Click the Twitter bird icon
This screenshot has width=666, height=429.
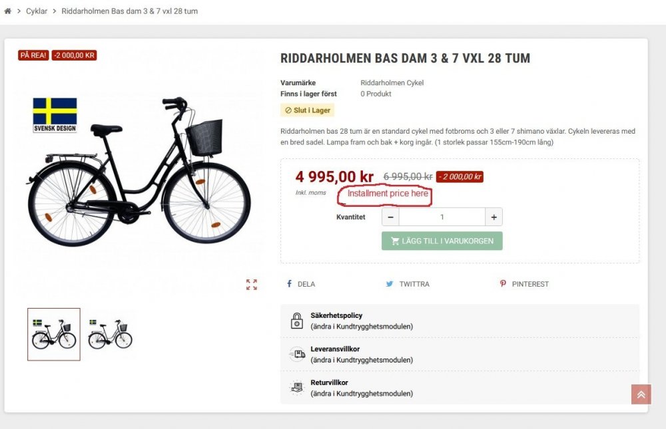click(x=390, y=284)
